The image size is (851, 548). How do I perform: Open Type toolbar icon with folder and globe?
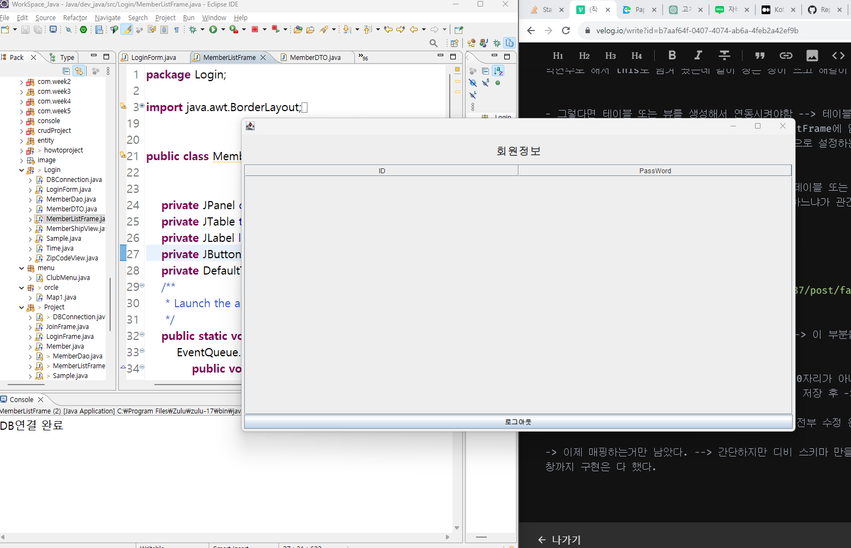(298, 29)
